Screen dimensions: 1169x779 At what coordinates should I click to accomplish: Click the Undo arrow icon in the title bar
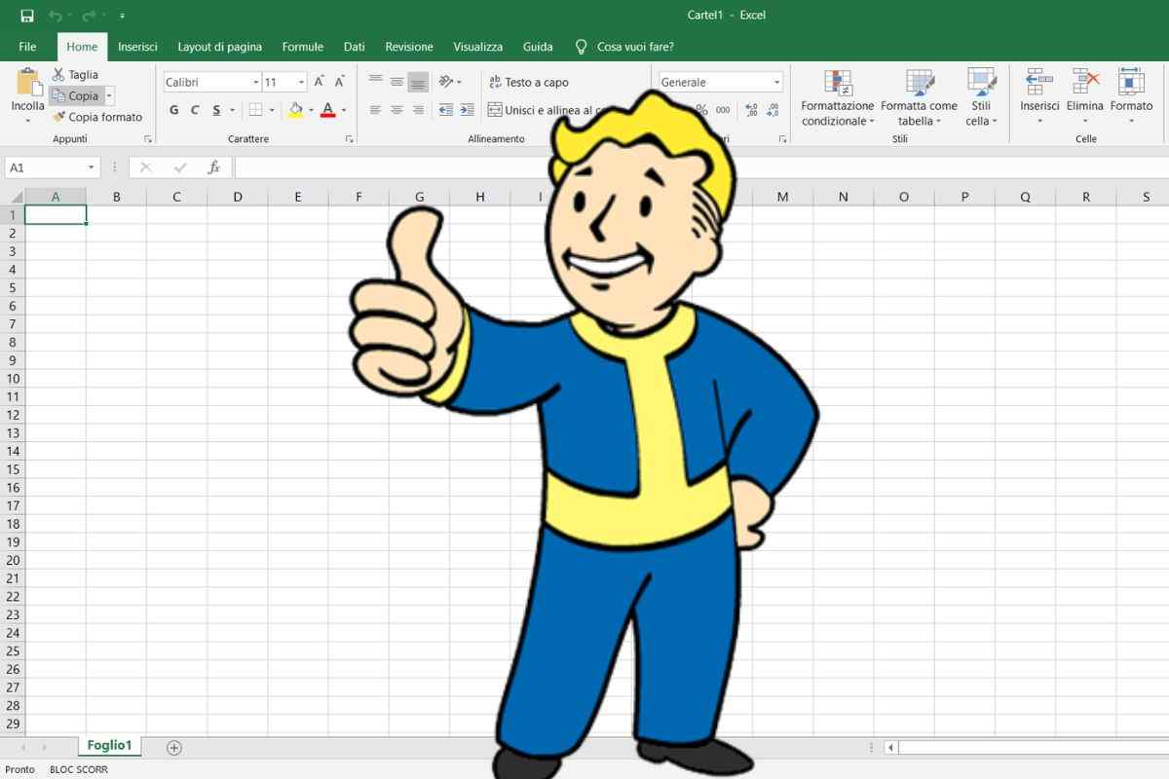click(x=56, y=16)
